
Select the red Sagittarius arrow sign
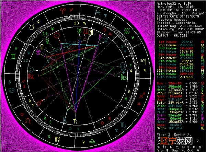[x=142, y=95]
